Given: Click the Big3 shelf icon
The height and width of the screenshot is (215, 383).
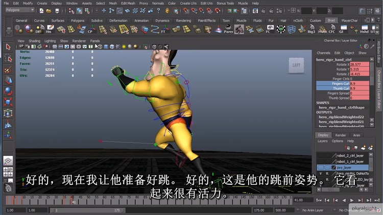Looking at the screenshot, I should click(x=312, y=29).
